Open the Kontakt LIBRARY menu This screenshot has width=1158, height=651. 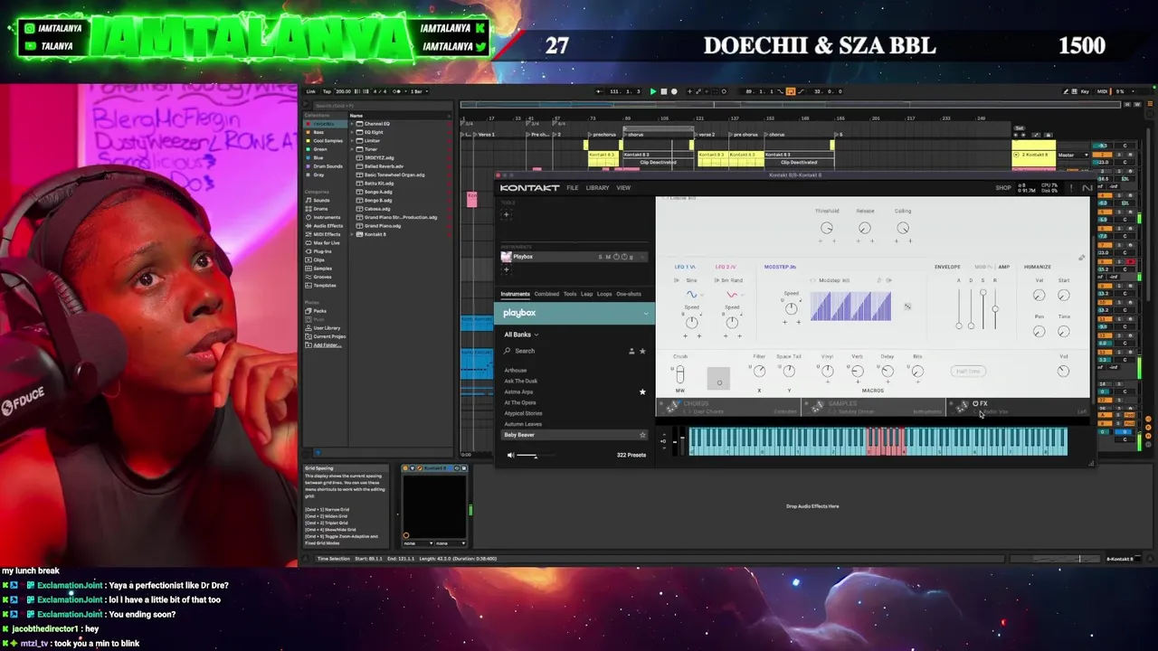[x=597, y=188]
